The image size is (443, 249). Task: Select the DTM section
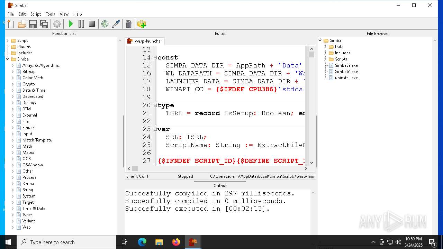[x=27, y=109]
